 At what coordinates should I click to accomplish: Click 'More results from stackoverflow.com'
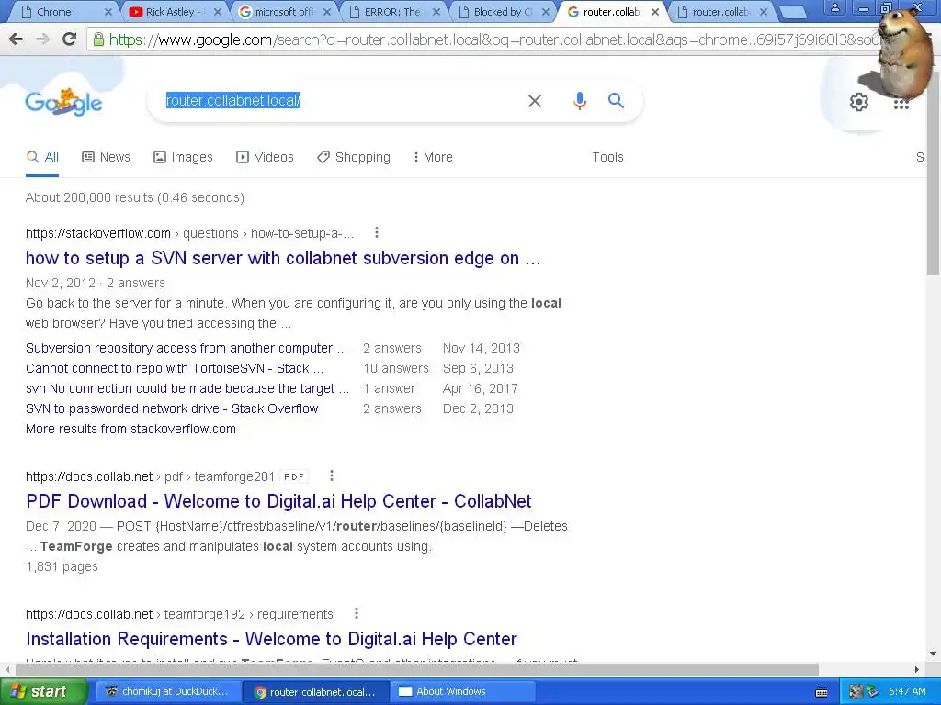(130, 429)
